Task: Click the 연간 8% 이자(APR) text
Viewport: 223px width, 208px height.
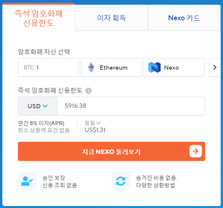Action: (41, 123)
